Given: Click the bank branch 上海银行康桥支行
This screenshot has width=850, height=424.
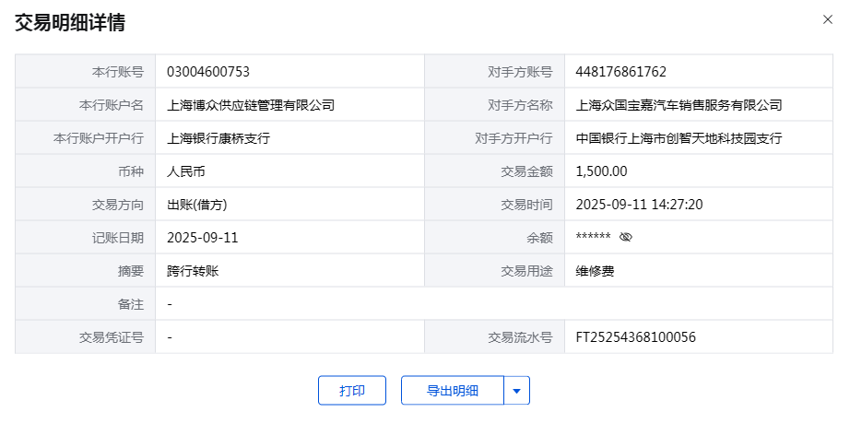Looking at the screenshot, I should point(218,137).
